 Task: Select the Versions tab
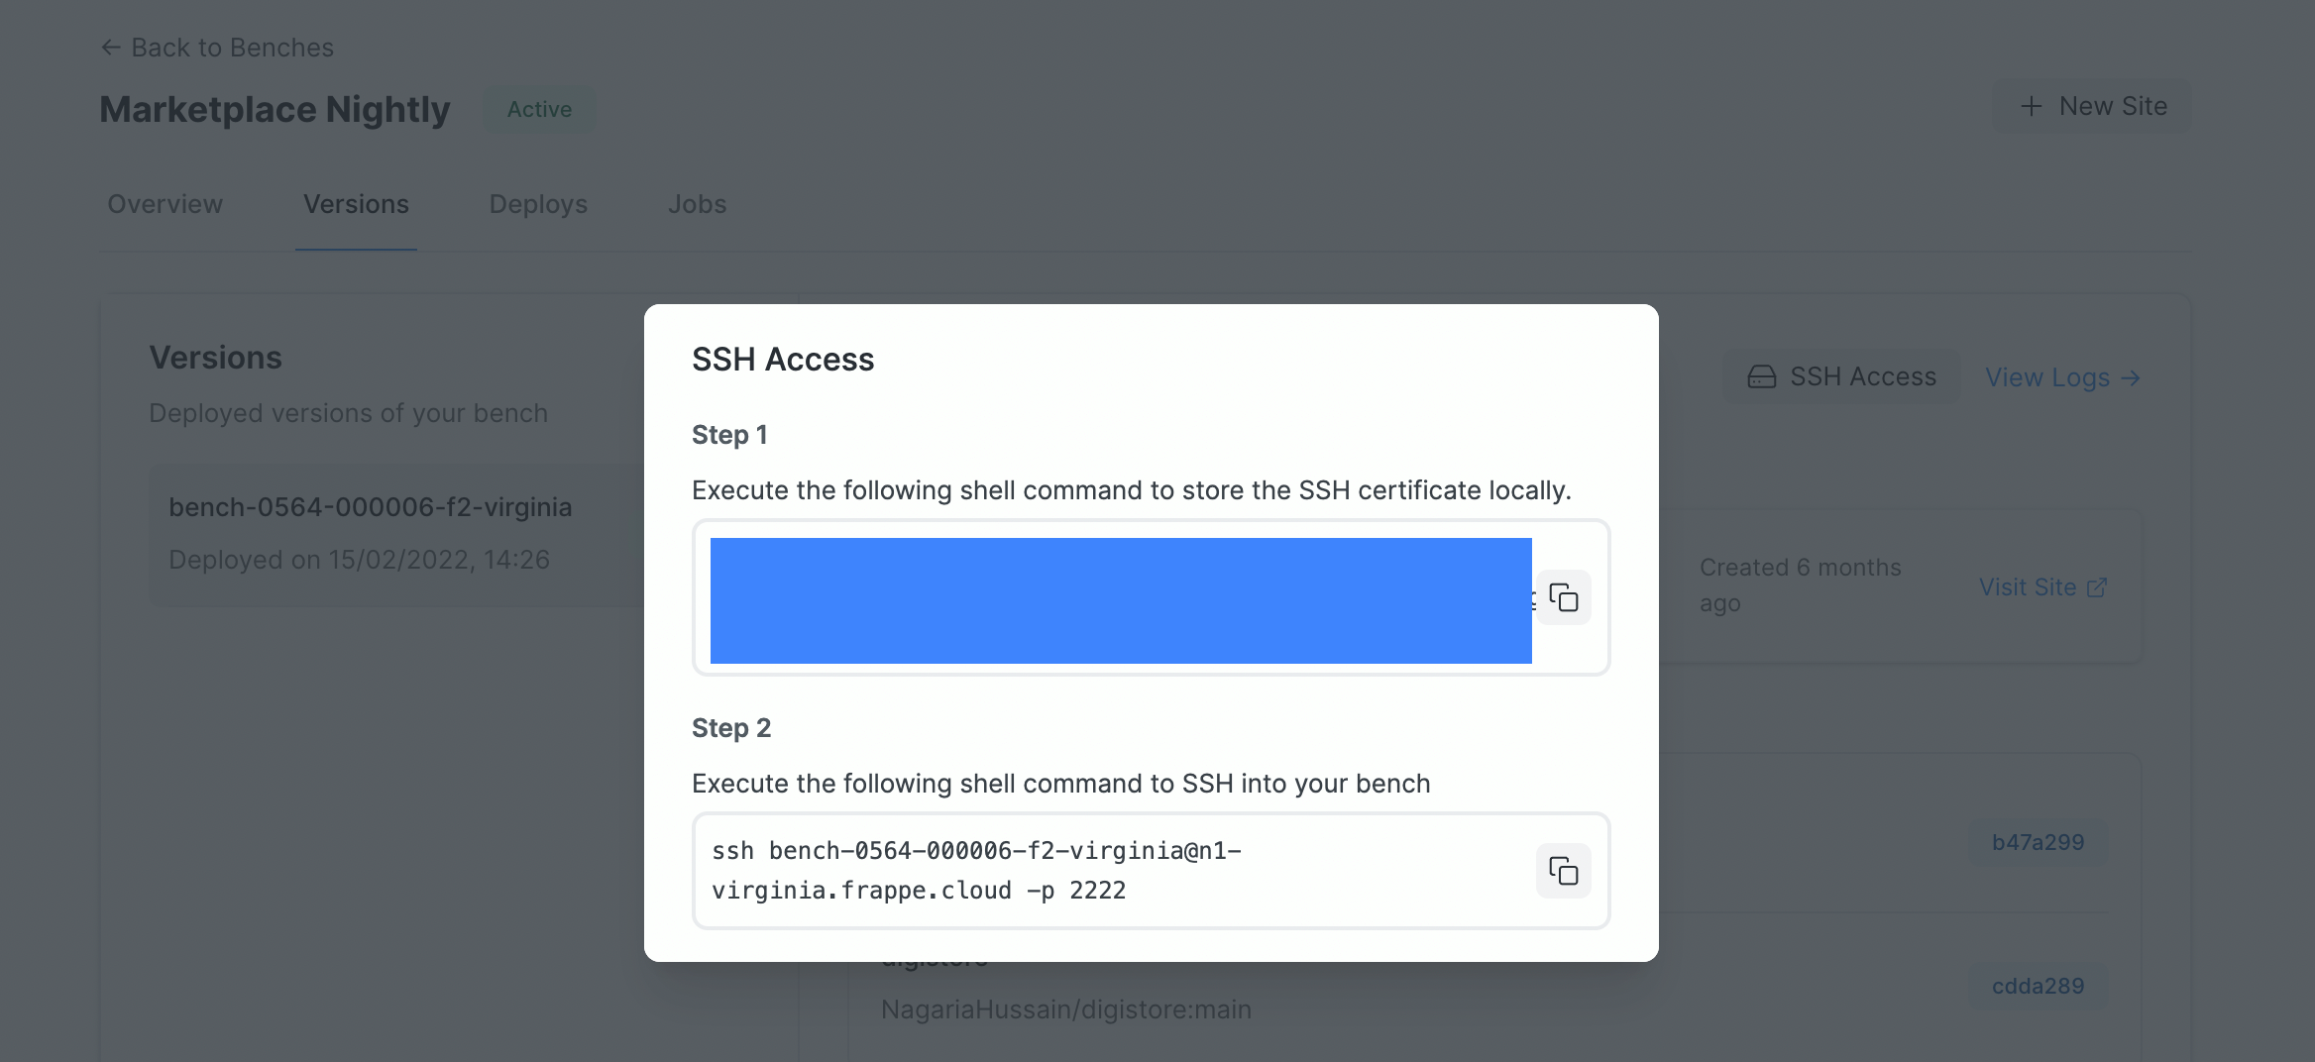[x=356, y=204]
